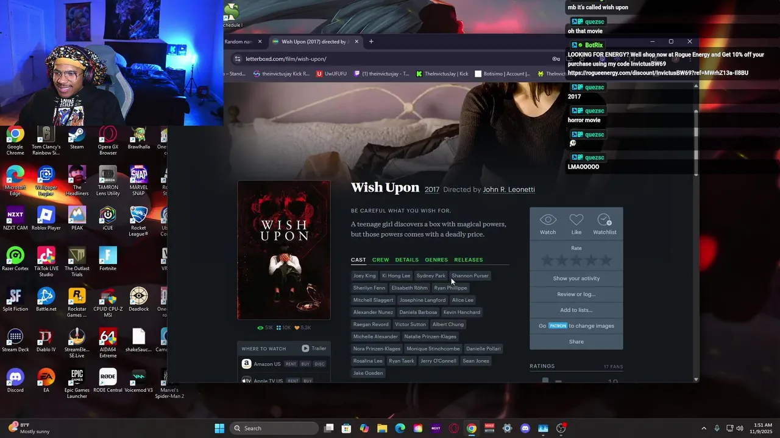Open cast member Sydney Park
The height and width of the screenshot is (438, 780).
[x=431, y=276]
